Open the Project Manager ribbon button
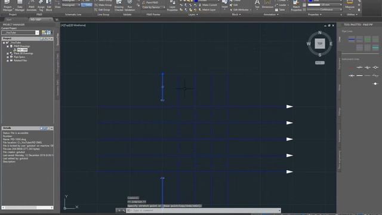The image size is (382, 215). 7,6
